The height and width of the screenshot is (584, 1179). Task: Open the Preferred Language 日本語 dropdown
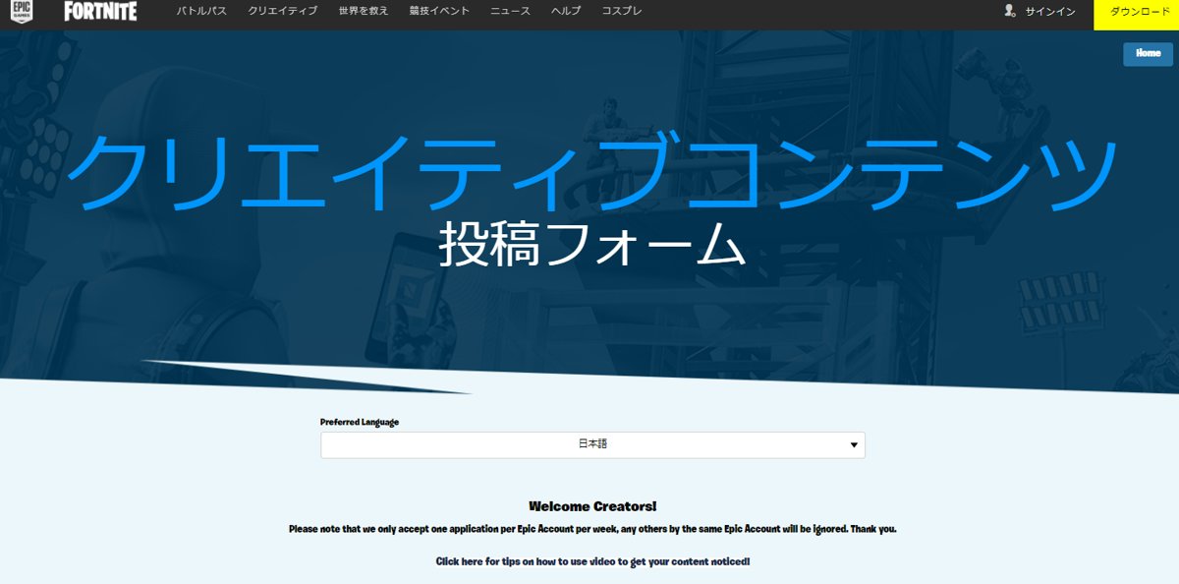[592, 444]
